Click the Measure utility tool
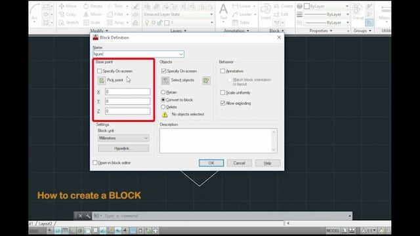 click(385, 12)
